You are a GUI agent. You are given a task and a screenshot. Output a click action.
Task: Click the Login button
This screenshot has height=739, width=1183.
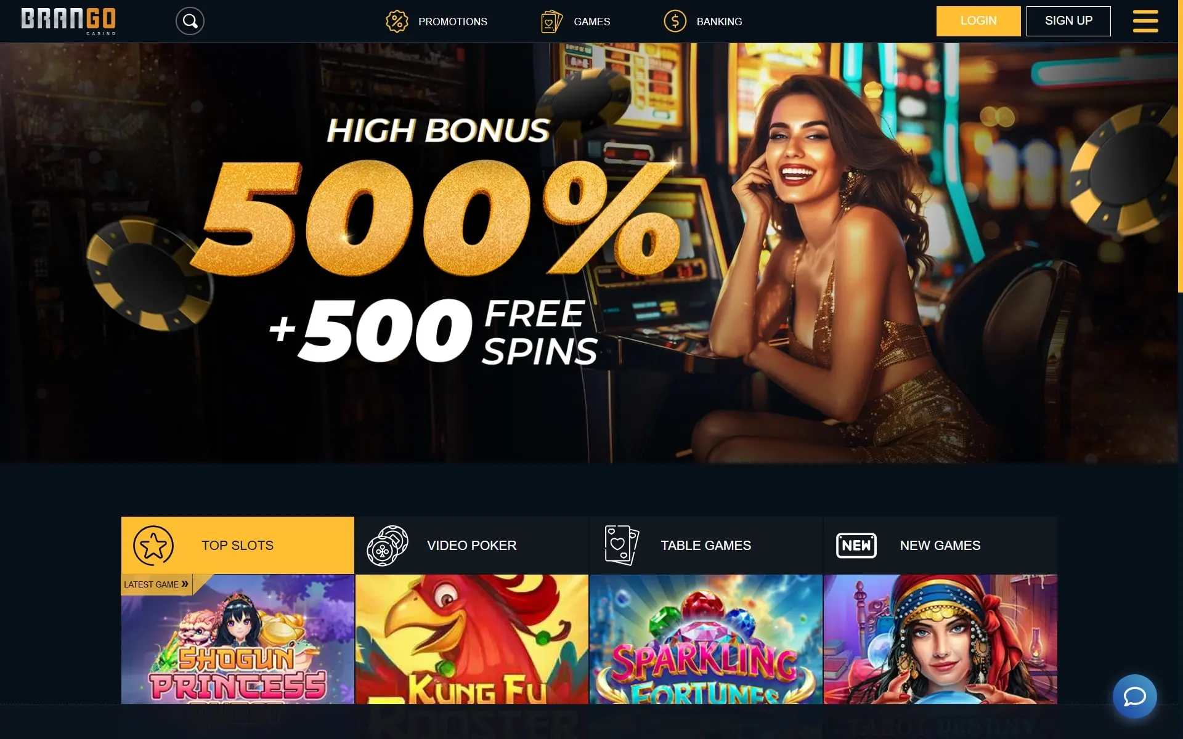978,21
